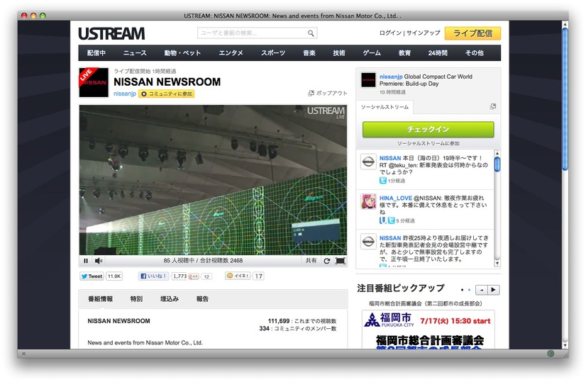
Task: Open the HINA_LOVE username link
Action: coord(395,198)
